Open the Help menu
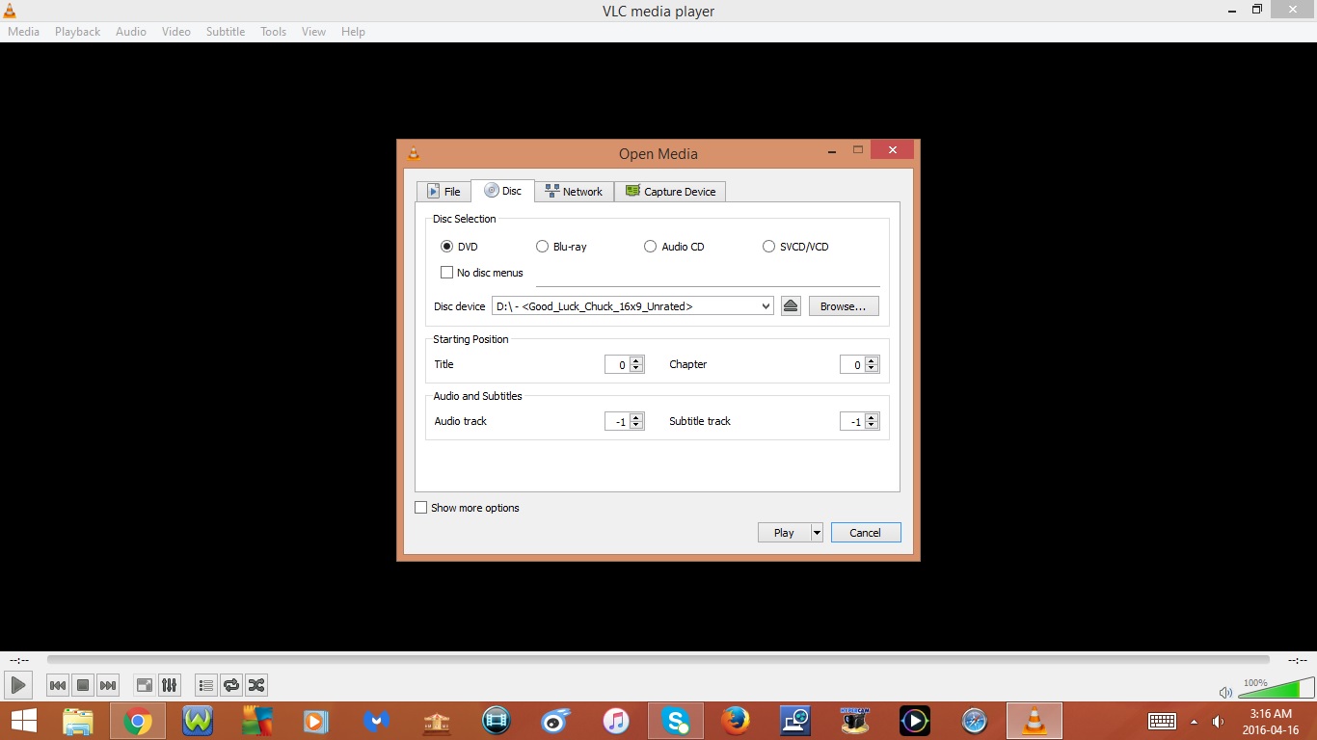Viewport: 1317px width, 740px height. tap(353, 32)
